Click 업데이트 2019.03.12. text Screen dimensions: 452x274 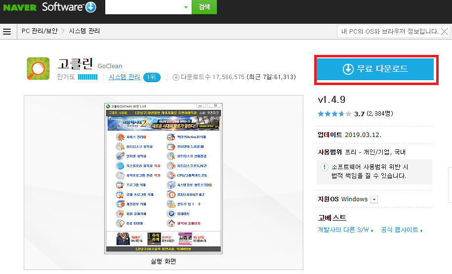(x=349, y=135)
